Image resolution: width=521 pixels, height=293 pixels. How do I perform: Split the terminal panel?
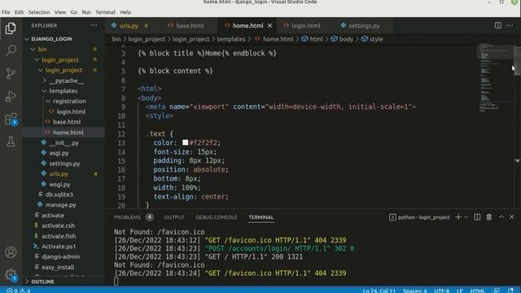477,217
